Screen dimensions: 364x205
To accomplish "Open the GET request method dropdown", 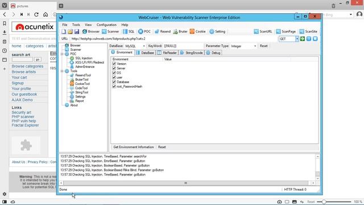I will click(x=297, y=39).
